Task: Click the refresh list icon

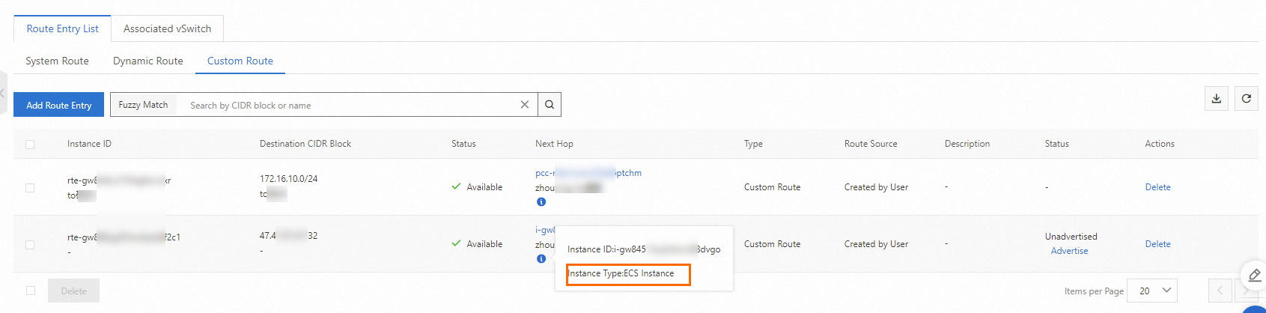Action: 1247,98
